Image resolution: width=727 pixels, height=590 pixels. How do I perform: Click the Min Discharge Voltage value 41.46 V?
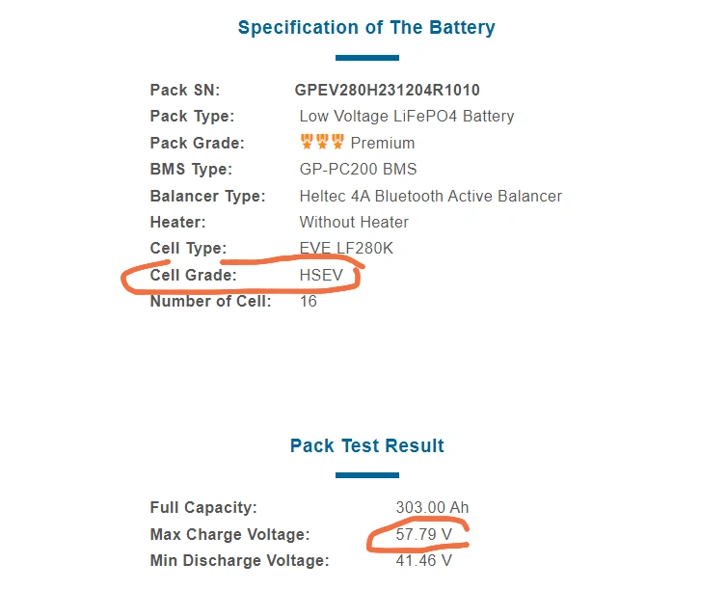point(424,560)
